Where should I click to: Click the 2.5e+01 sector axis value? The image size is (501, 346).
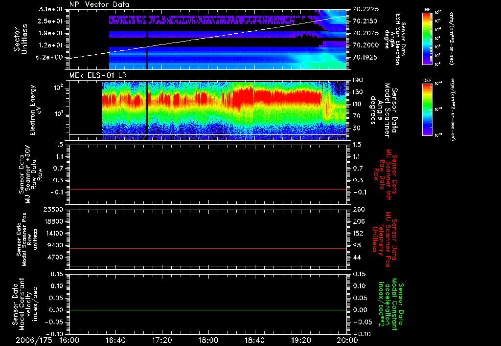51,21
